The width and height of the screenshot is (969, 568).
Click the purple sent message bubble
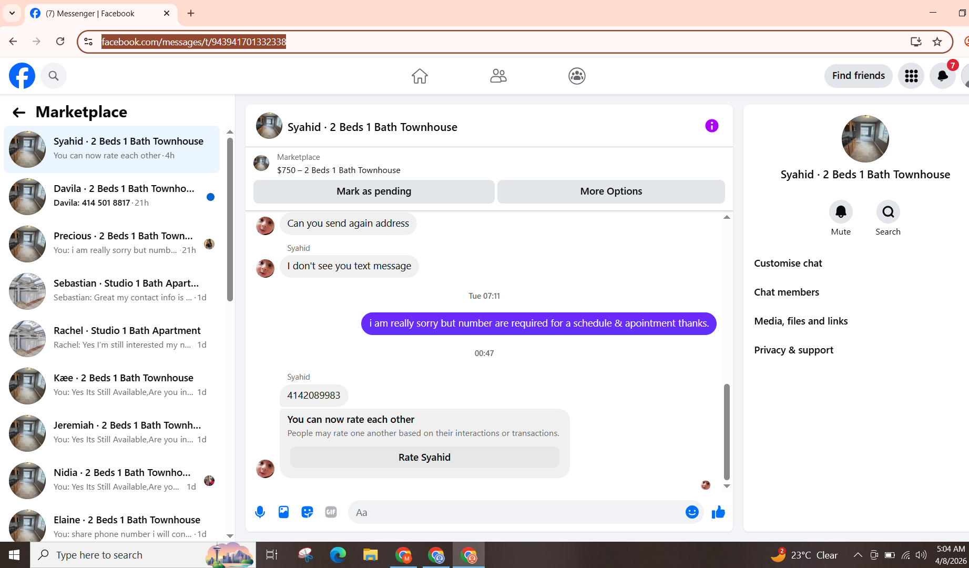[538, 323]
